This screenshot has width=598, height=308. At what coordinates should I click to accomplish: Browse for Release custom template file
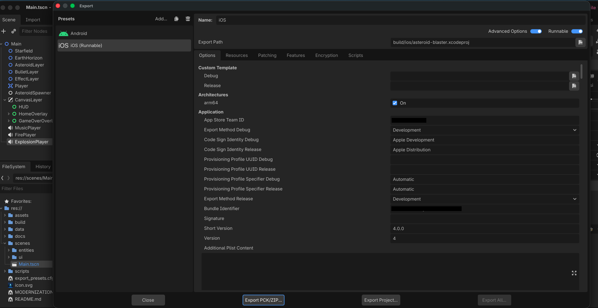574,86
